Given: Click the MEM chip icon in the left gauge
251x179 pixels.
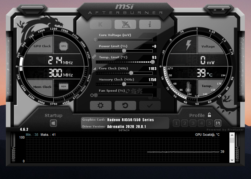Looking at the screenshot, I should tap(63, 86).
